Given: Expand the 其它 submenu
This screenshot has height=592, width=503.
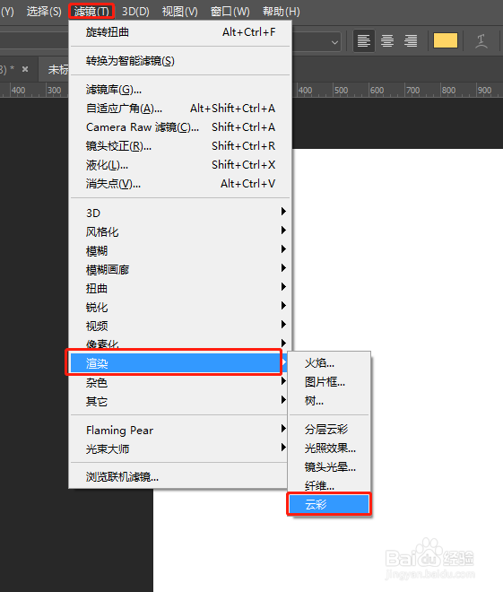Looking at the screenshot, I should [x=180, y=402].
